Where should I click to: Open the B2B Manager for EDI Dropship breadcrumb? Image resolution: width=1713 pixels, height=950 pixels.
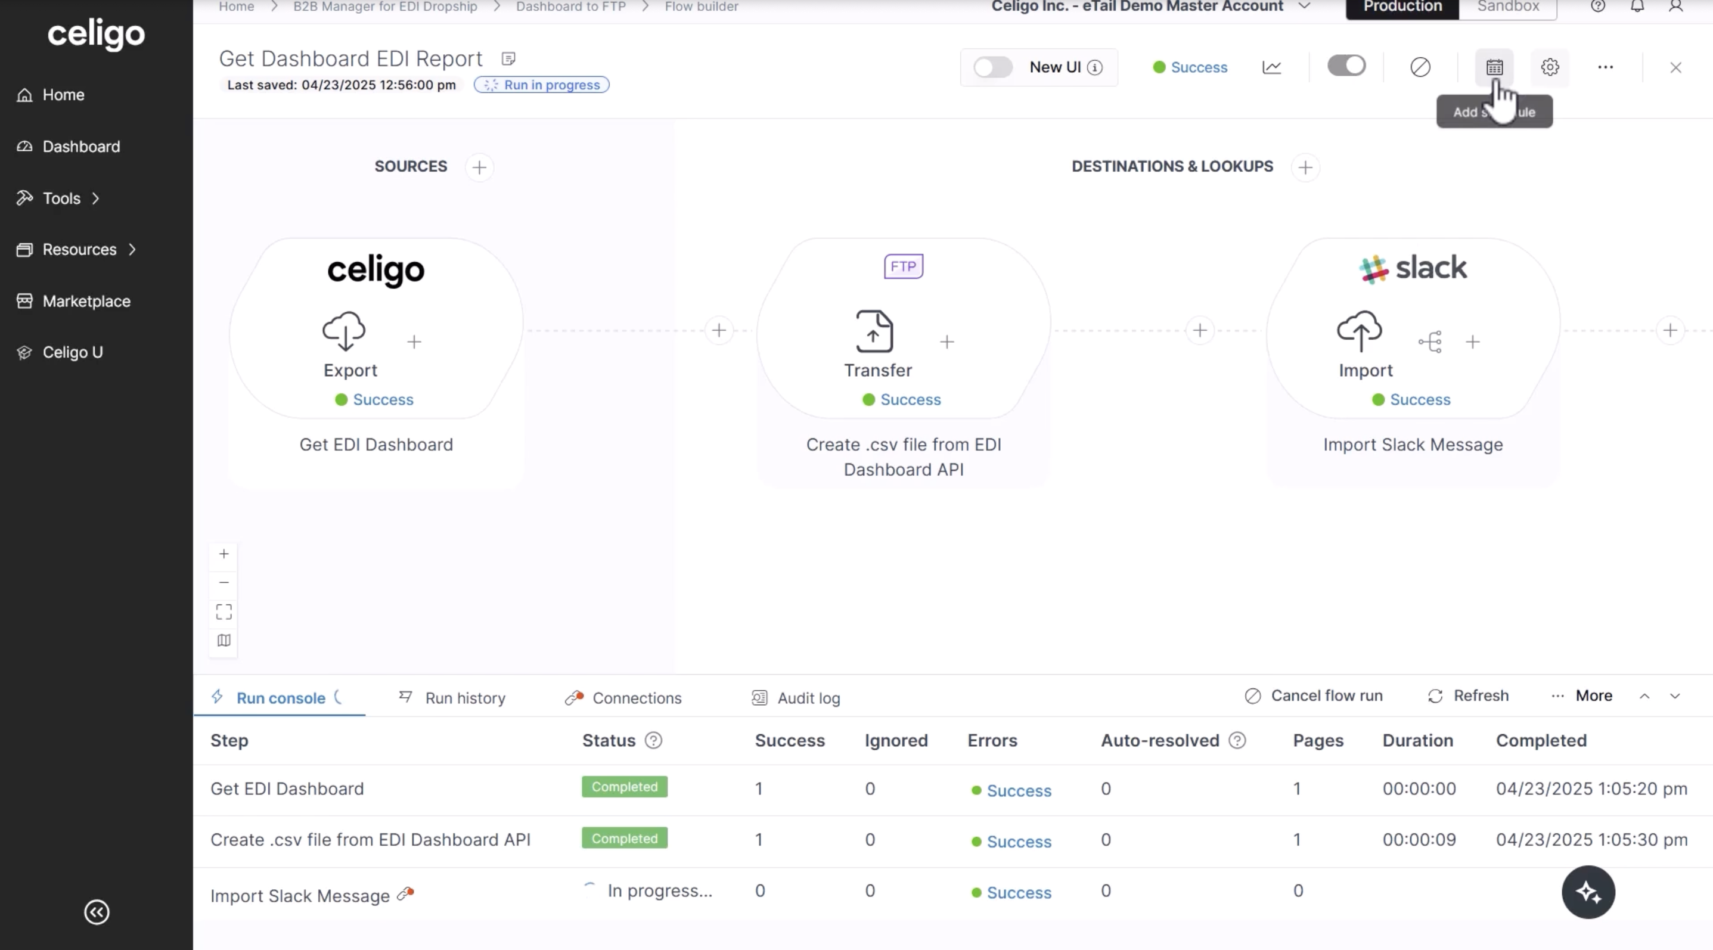pyautogui.click(x=385, y=7)
